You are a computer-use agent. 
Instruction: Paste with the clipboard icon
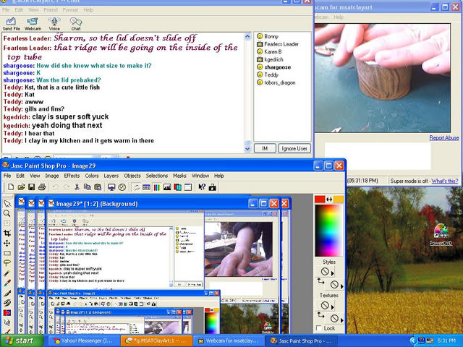click(x=98, y=187)
